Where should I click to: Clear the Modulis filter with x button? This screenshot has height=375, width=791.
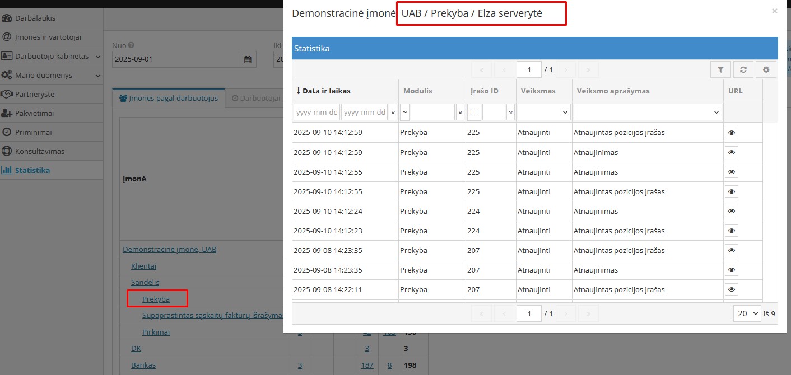pos(460,112)
